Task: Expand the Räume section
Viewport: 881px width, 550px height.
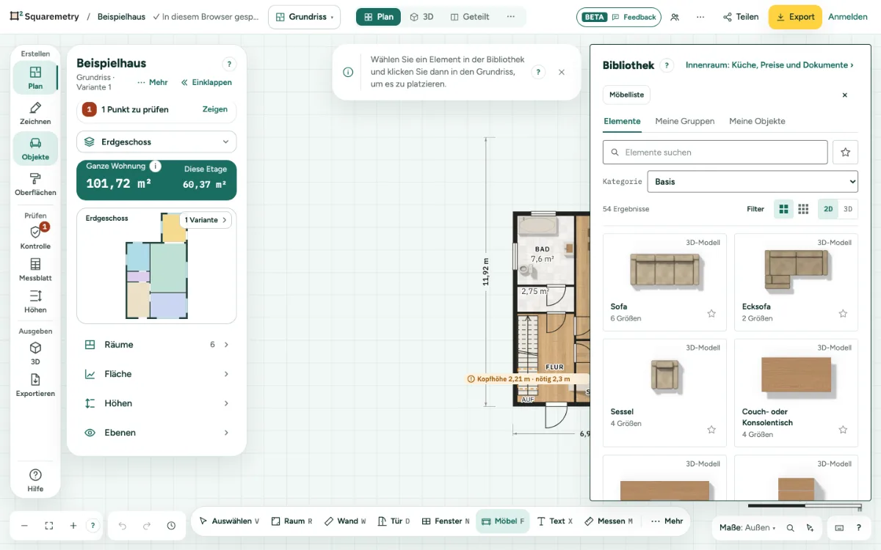Action: [156, 345]
